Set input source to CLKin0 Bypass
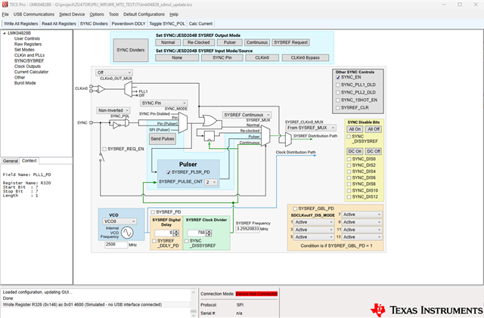The height and width of the screenshot is (318, 484). pyautogui.click(x=305, y=57)
